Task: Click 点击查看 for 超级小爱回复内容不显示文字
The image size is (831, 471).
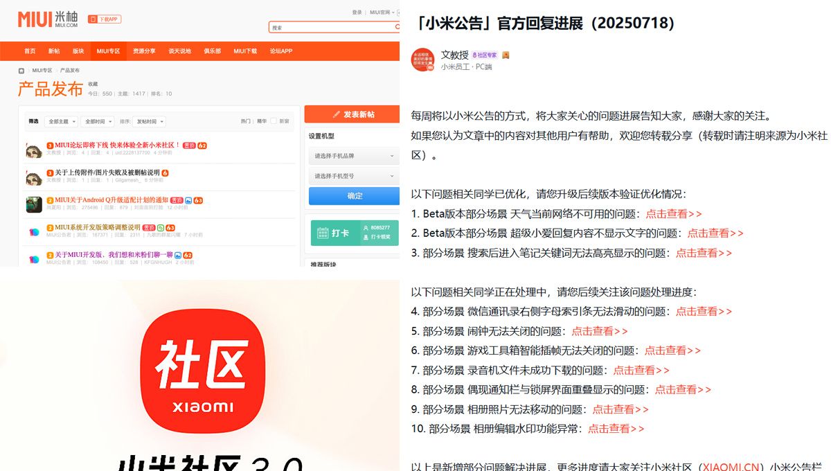Action: (715, 233)
